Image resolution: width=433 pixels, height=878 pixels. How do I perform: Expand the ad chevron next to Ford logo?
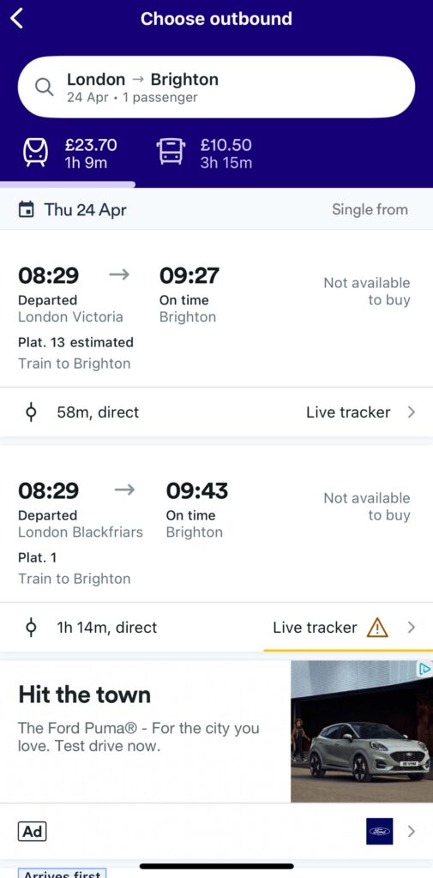[x=412, y=832]
